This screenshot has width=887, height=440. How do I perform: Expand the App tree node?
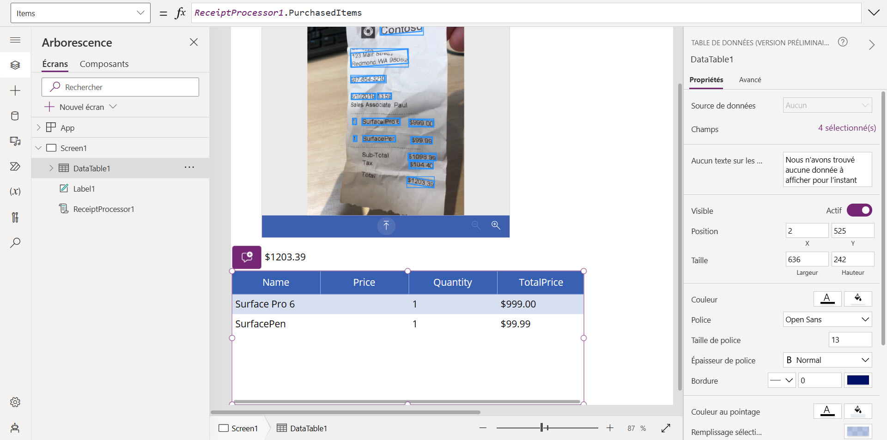click(x=39, y=127)
